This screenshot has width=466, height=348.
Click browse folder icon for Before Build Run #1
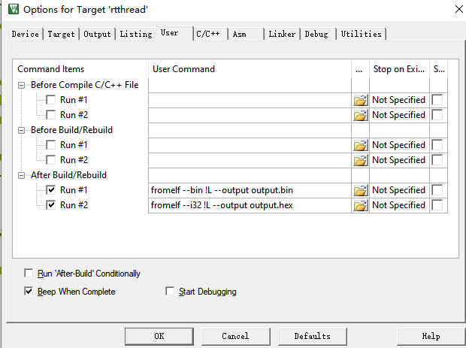360,145
